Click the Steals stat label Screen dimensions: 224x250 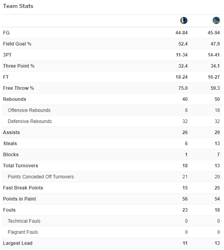[10, 144]
